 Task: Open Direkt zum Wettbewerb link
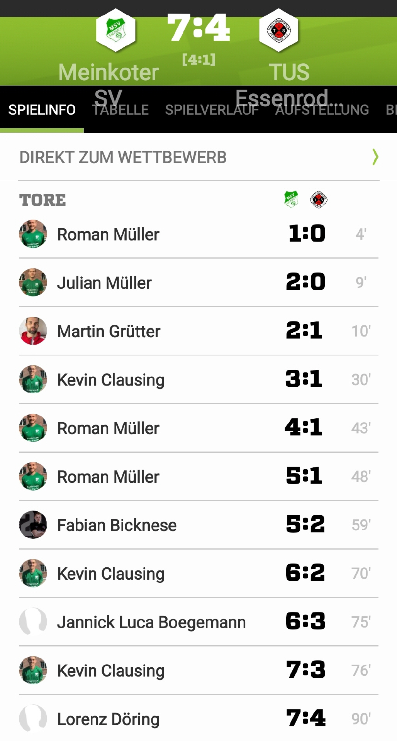click(x=123, y=157)
